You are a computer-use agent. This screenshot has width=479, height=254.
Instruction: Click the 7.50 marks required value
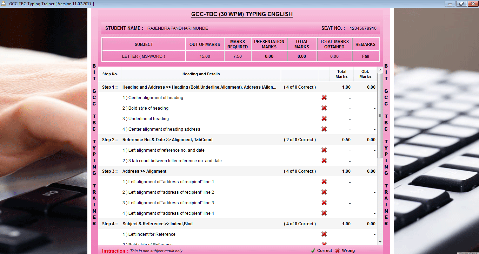point(238,56)
